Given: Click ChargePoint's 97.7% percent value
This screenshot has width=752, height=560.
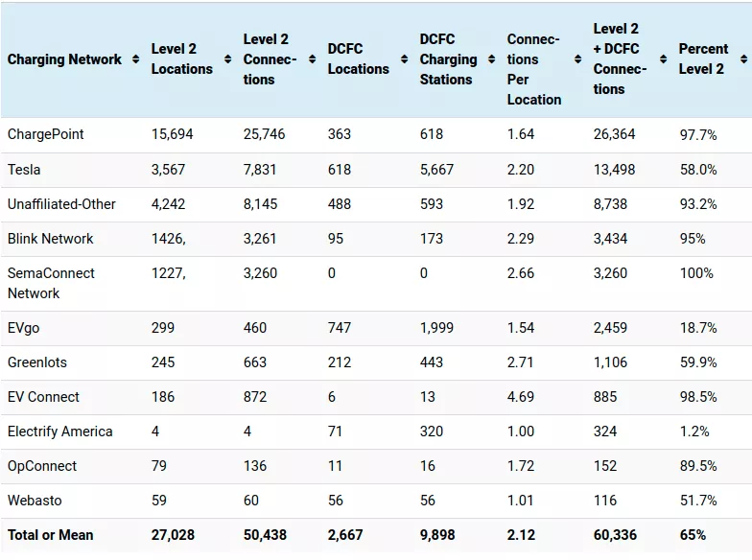Looking at the screenshot, I should point(698,134).
